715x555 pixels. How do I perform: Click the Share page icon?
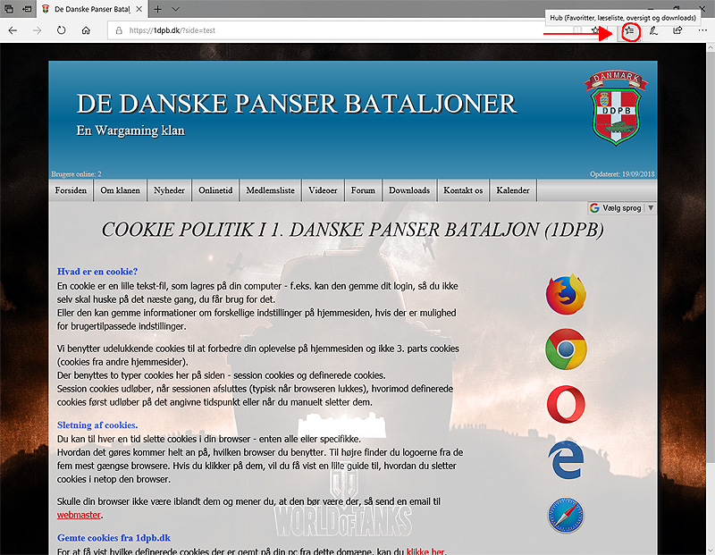pos(677,30)
